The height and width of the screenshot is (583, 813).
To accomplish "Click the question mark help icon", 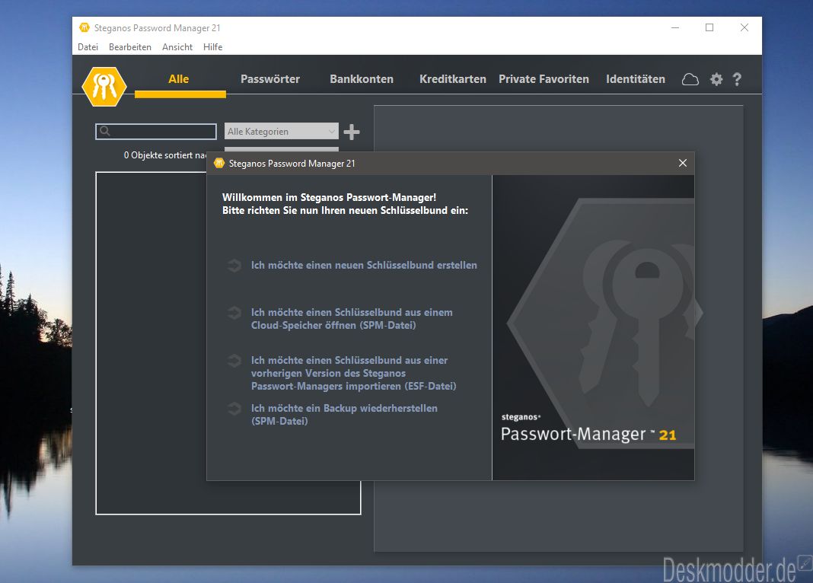I will pos(737,79).
